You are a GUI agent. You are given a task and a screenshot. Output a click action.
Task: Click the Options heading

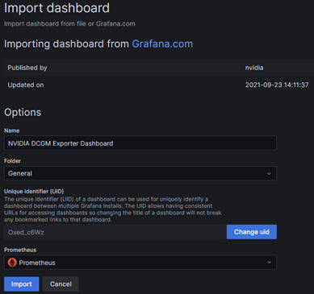point(23,112)
